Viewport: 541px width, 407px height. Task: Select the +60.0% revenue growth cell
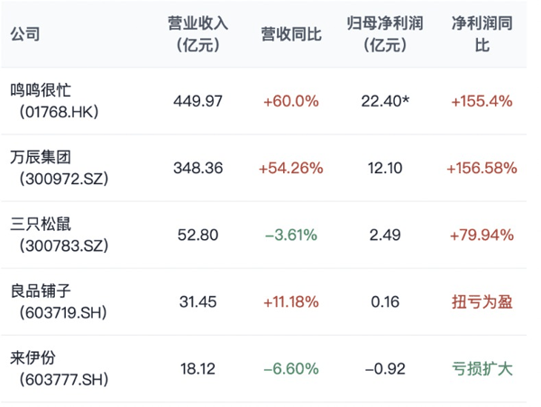[291, 101]
